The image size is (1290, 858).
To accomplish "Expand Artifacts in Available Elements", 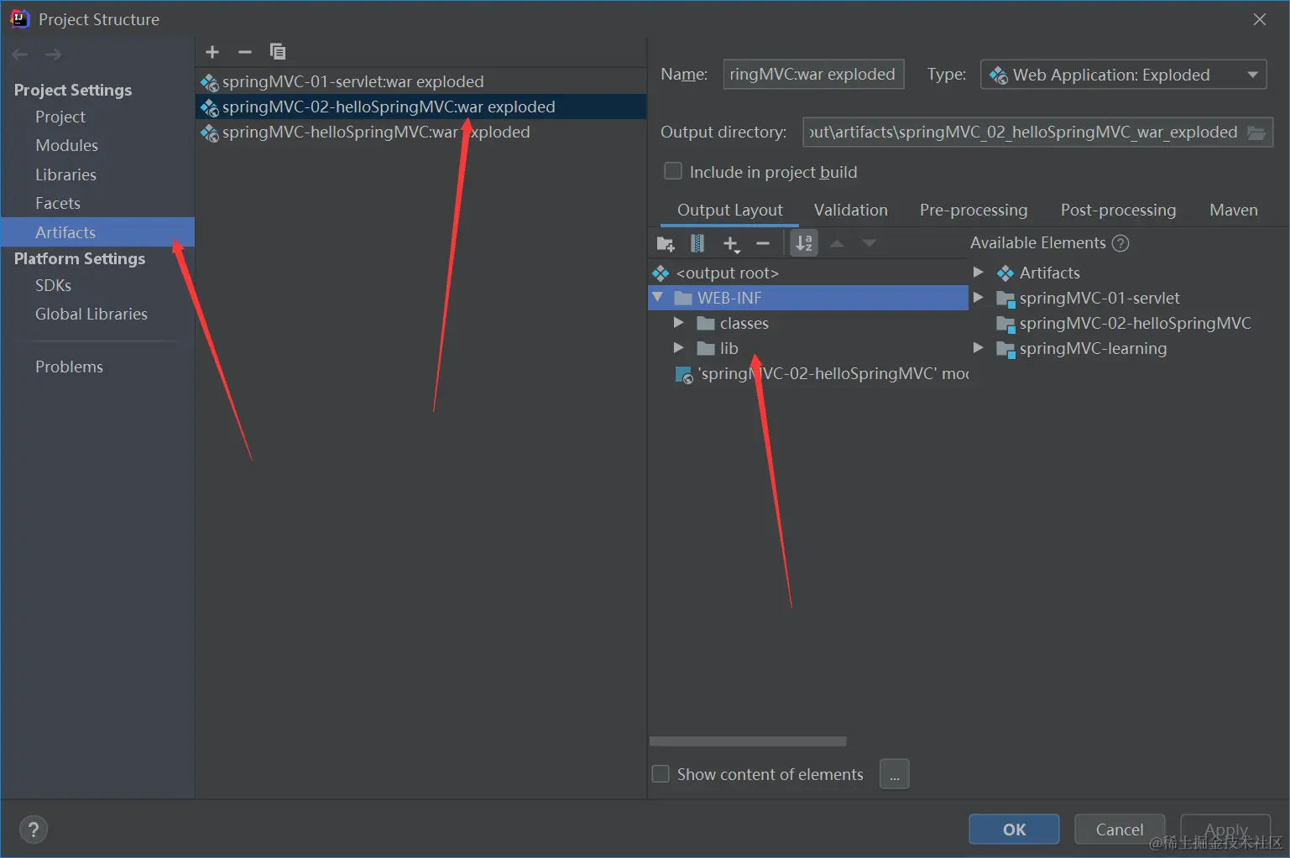I will click(978, 273).
